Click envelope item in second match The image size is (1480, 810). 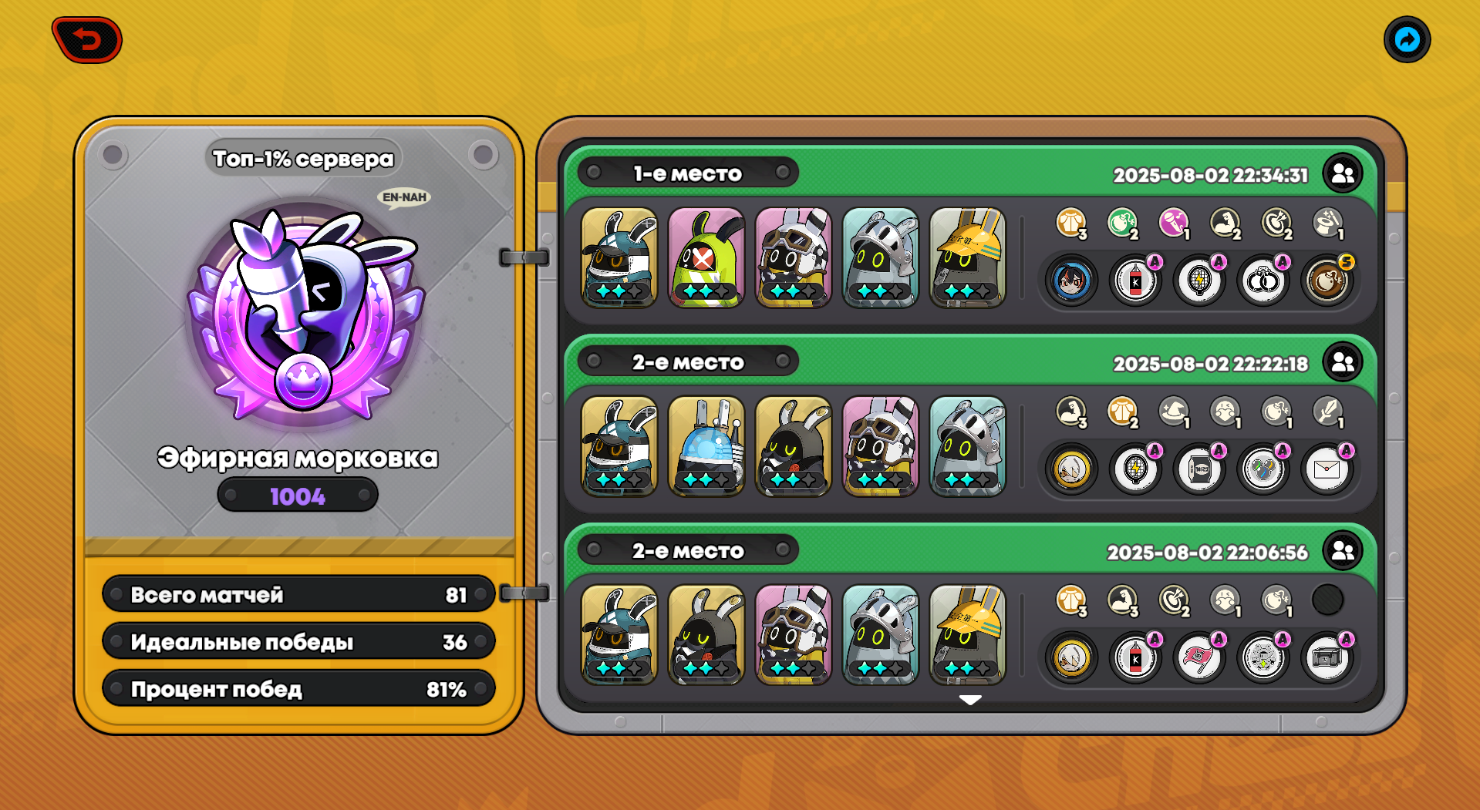tap(1327, 469)
